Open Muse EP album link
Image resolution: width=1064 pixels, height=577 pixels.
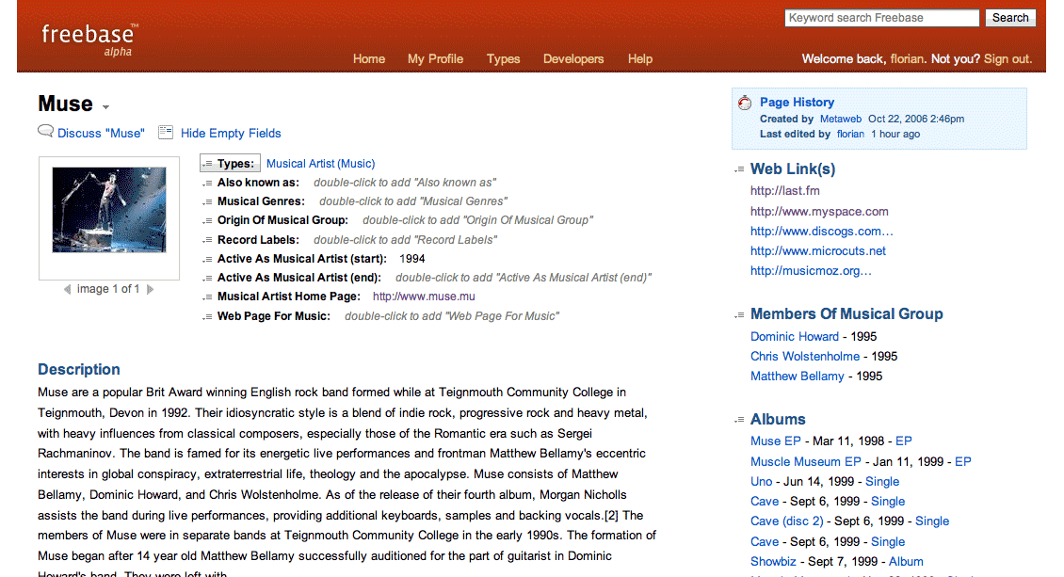coord(775,441)
